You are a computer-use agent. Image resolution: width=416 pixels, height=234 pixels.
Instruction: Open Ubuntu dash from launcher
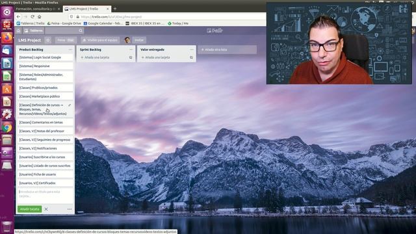click(x=7, y=12)
